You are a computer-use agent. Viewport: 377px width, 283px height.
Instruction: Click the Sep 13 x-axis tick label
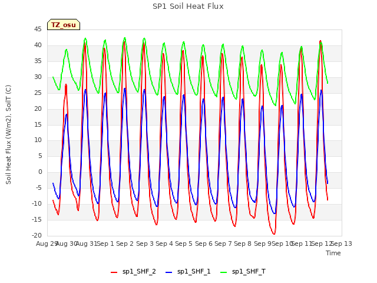[x=342, y=243]
